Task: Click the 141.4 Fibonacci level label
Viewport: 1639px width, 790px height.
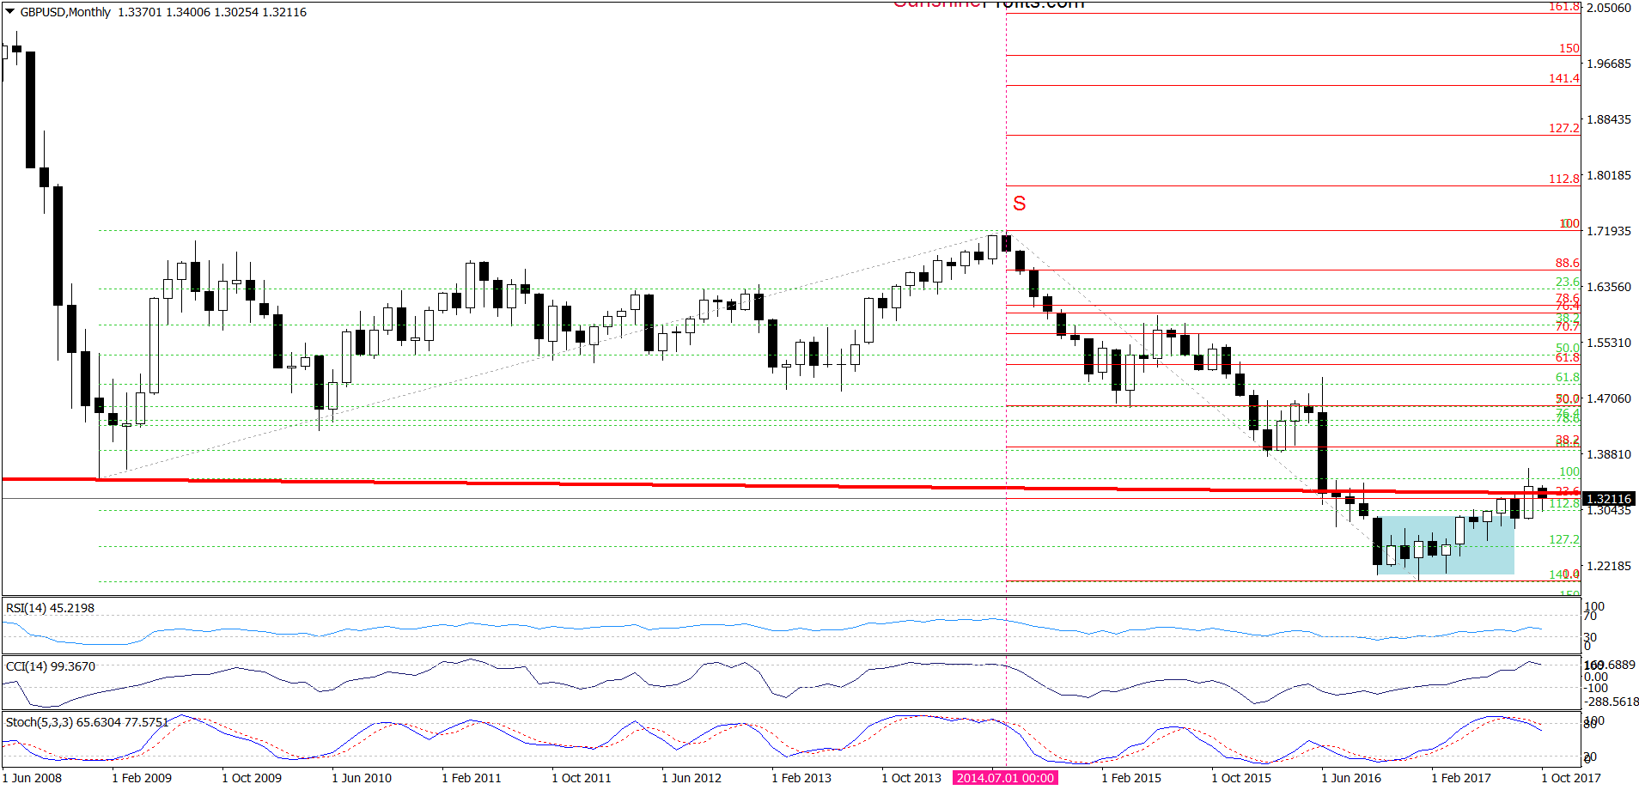Action: 1563,78
